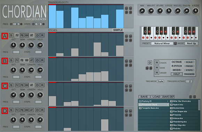Image resolution: width=202 pixels, height=132 pixels.
Task: Click the R randomize button in row A
Action: point(42,35)
